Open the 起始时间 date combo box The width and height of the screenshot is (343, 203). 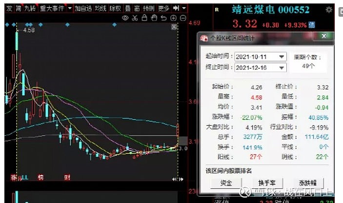[x=261, y=57]
